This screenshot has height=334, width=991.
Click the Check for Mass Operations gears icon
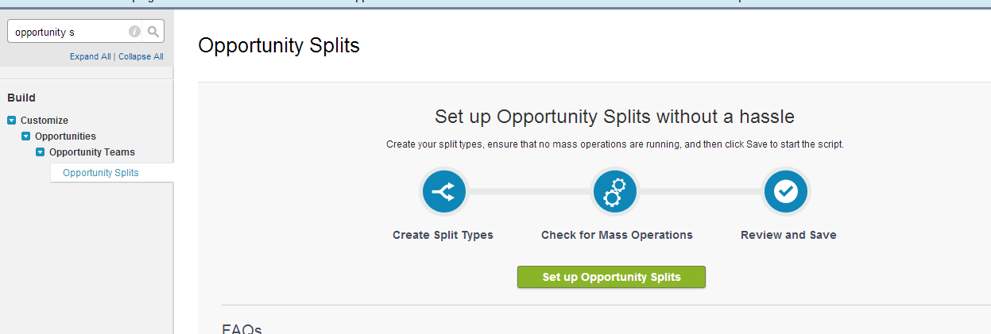(x=615, y=192)
